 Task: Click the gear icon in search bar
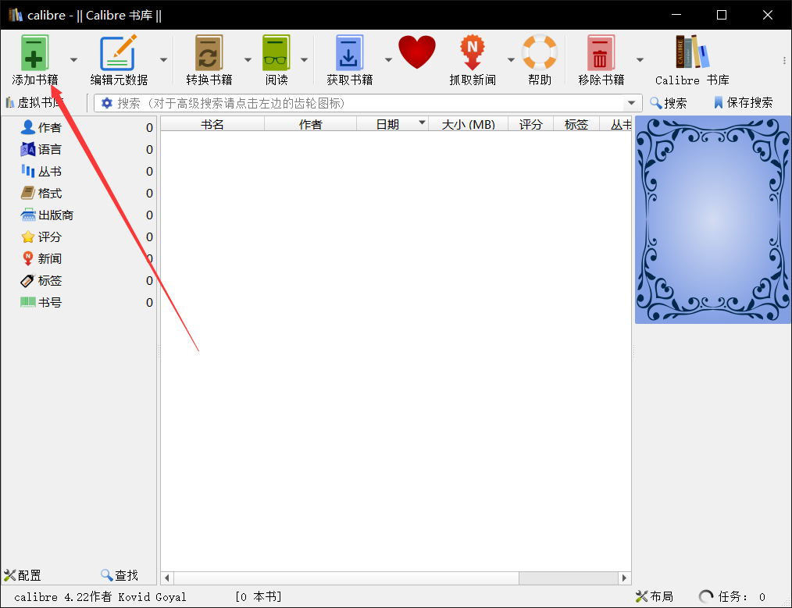[106, 103]
